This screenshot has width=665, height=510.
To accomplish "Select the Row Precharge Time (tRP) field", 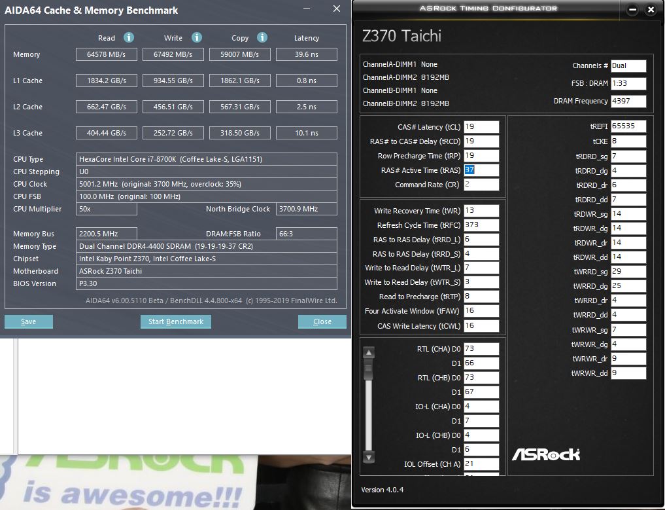I will (481, 156).
